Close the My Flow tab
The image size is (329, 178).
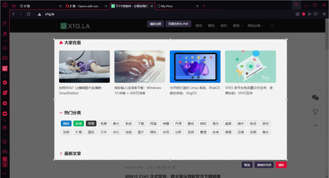197,6
